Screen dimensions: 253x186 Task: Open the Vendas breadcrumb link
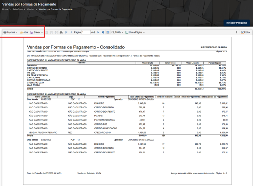(x=31, y=9)
